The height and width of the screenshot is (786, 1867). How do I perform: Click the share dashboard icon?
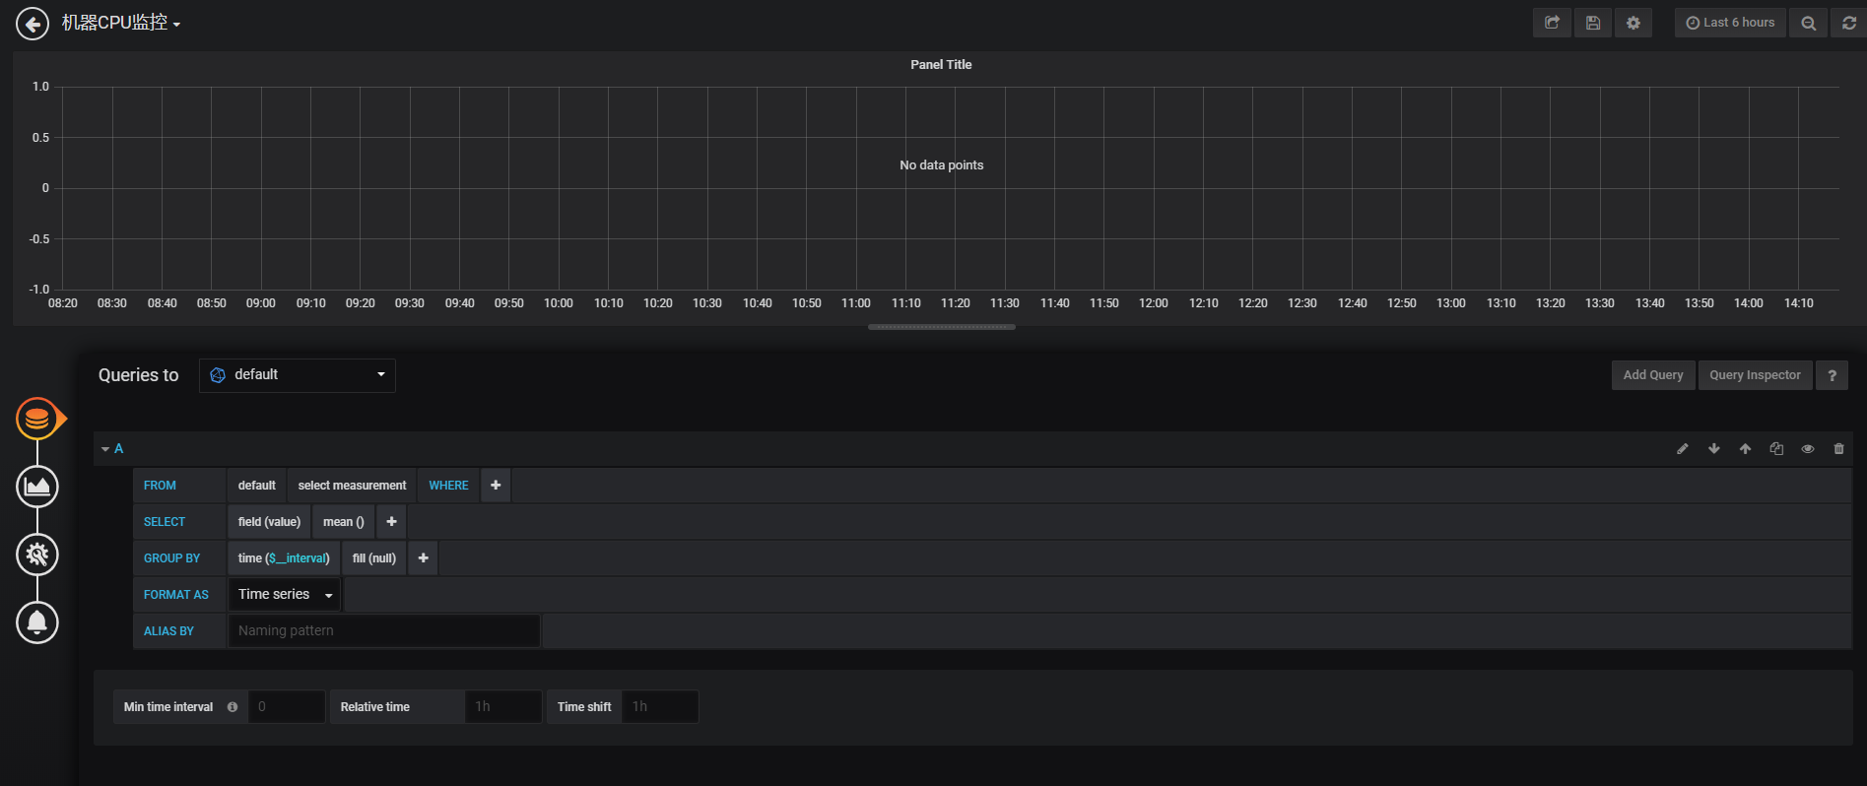coord(1552,23)
